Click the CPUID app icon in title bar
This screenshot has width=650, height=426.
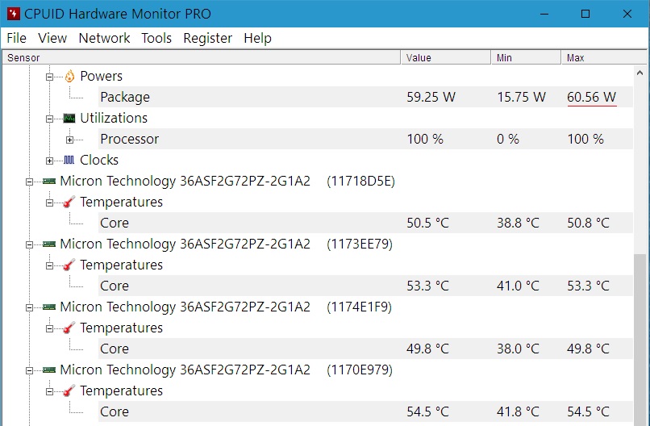(x=13, y=14)
